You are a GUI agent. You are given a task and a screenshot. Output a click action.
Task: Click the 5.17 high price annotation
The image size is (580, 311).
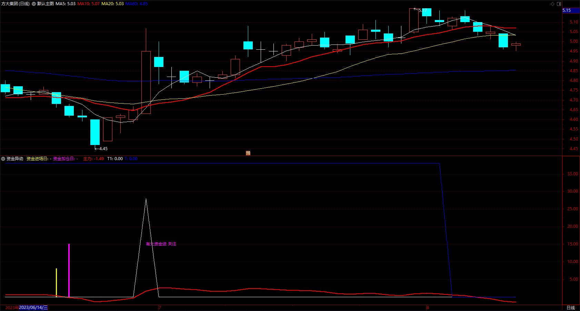[423, 10]
